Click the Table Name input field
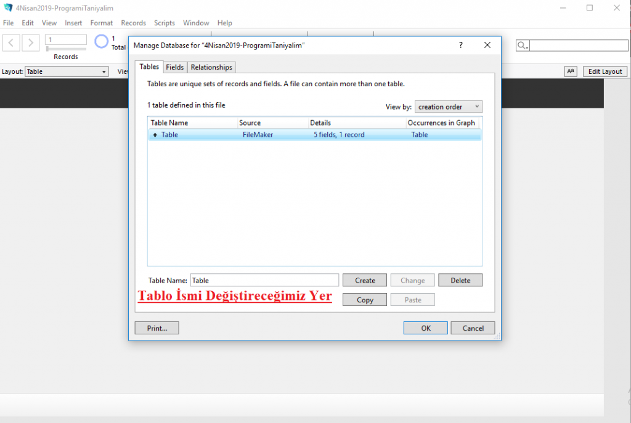This screenshot has height=423, width=631. (264, 280)
